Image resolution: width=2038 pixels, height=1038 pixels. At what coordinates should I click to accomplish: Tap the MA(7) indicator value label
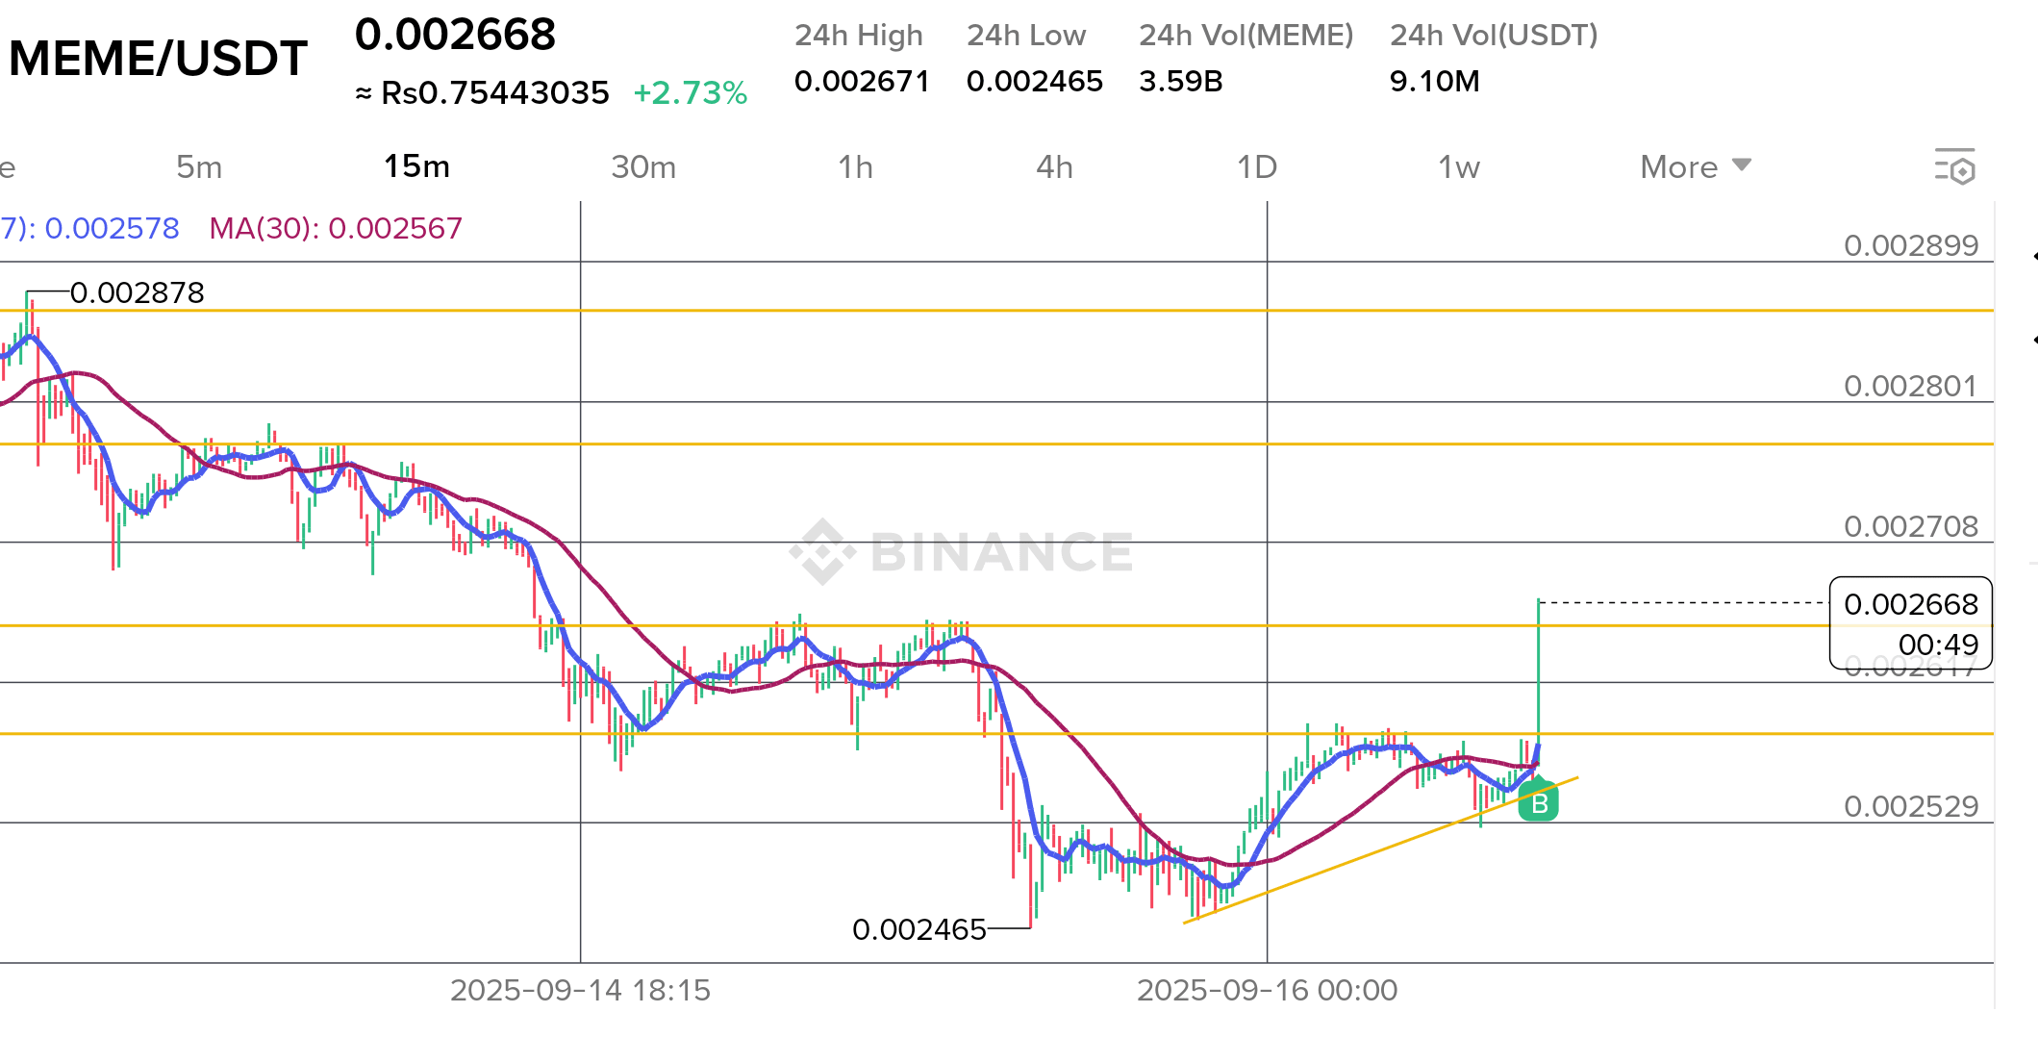[x=90, y=229]
